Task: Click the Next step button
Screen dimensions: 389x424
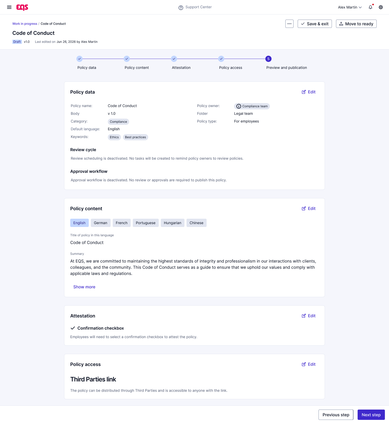Action: 371,415
